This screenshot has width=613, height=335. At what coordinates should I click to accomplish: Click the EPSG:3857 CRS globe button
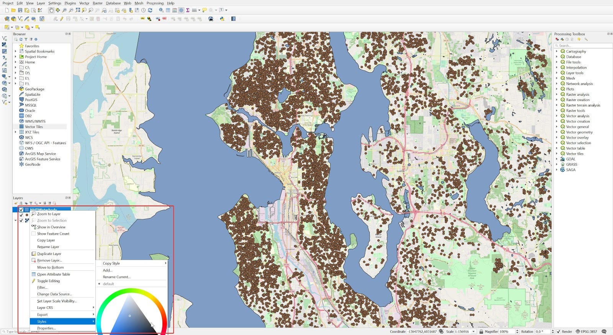[x=587, y=332]
